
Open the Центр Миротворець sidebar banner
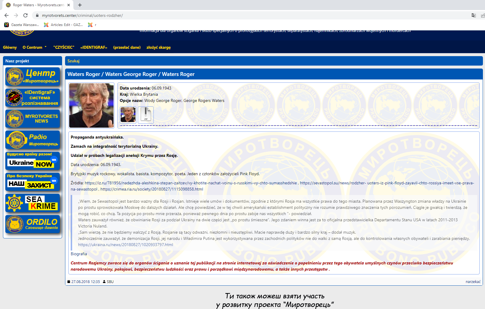coord(33,77)
